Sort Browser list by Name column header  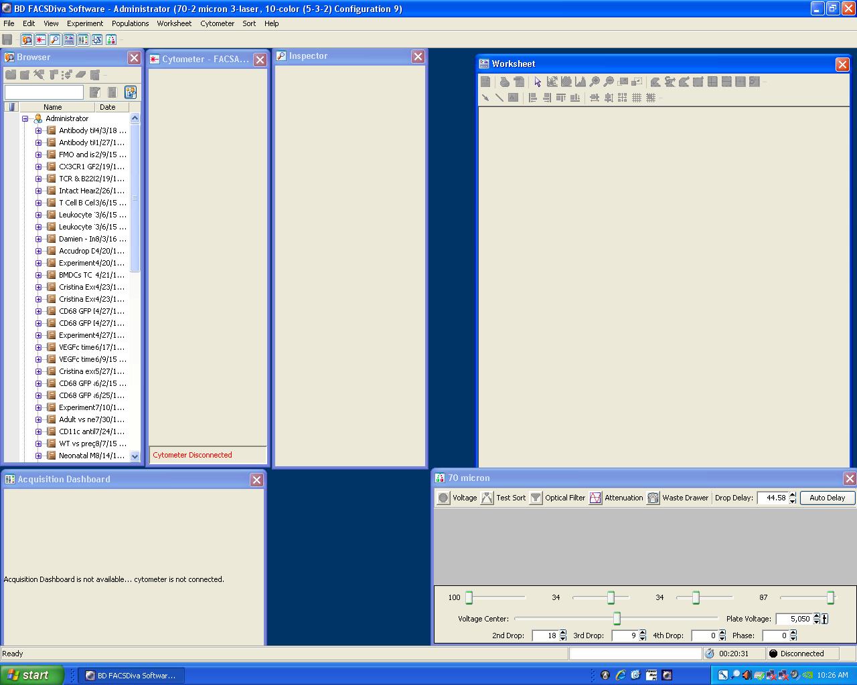click(57, 107)
